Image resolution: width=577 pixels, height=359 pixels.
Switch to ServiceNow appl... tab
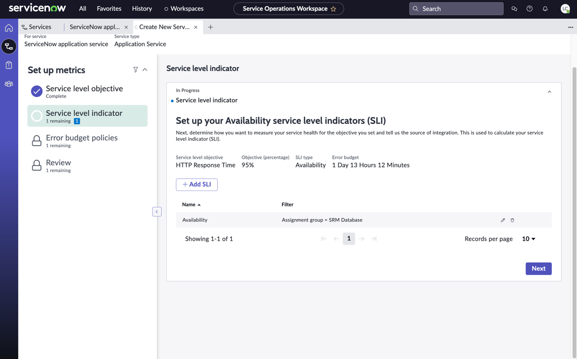click(x=95, y=27)
